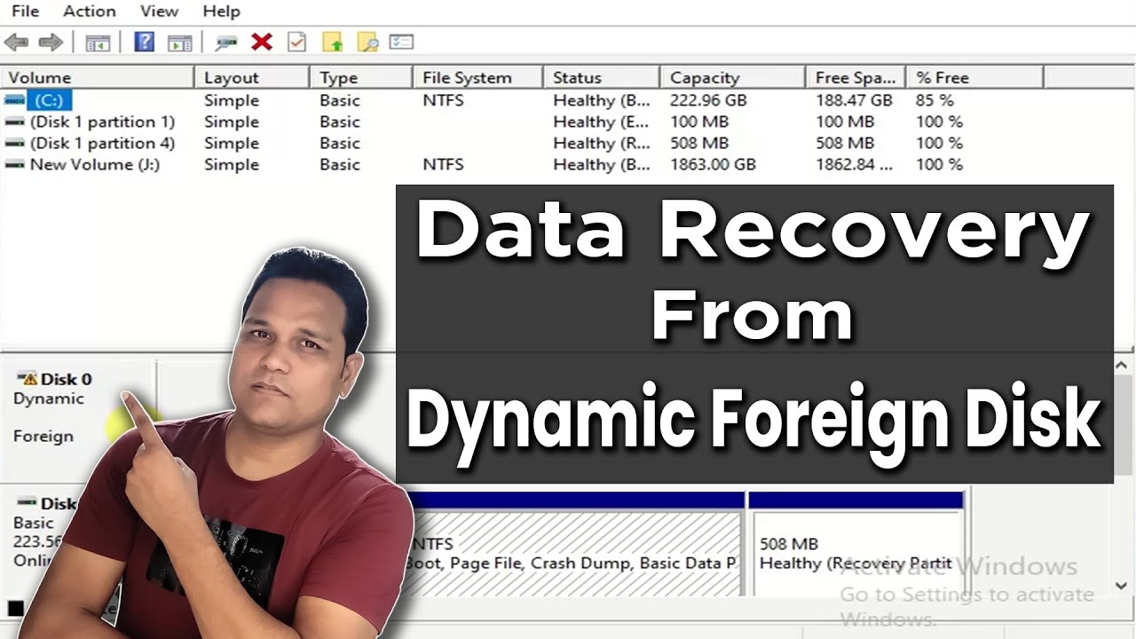Sort by the Status column header
The height and width of the screenshot is (639, 1136).
click(602, 77)
